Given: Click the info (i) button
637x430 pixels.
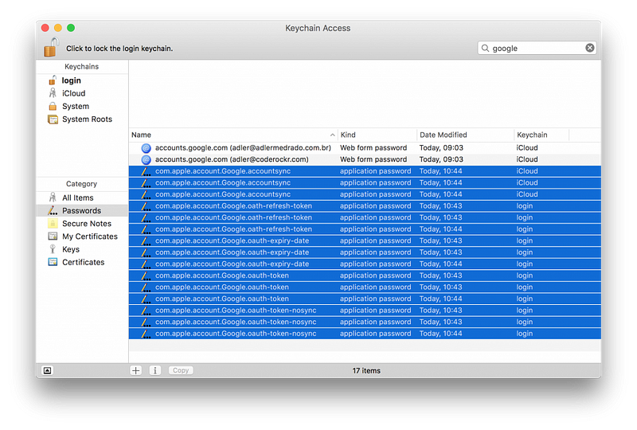Looking at the screenshot, I should (154, 370).
